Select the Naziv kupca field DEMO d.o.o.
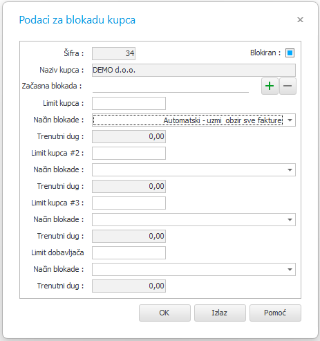 coord(194,70)
